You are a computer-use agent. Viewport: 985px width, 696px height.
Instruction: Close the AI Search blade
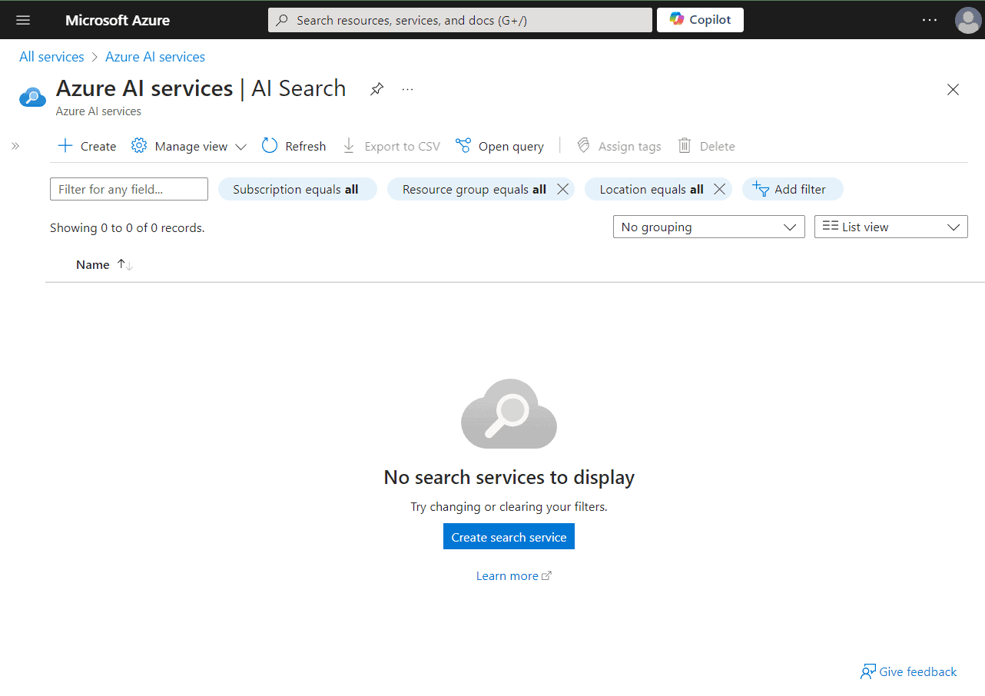click(953, 89)
